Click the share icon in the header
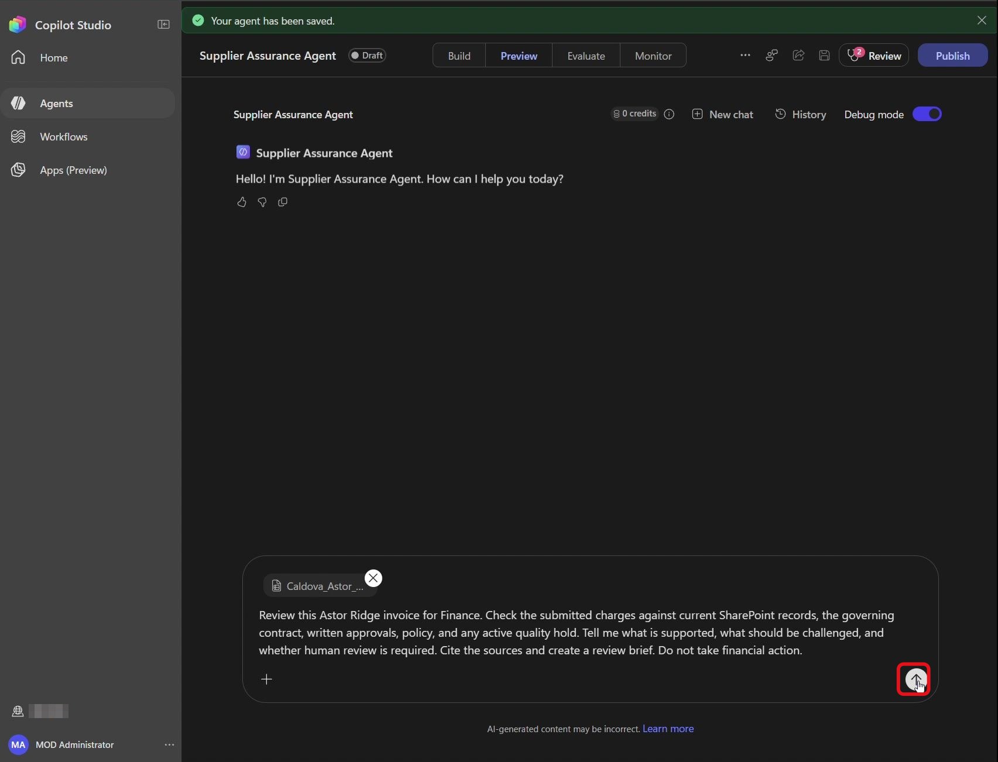 coord(798,55)
